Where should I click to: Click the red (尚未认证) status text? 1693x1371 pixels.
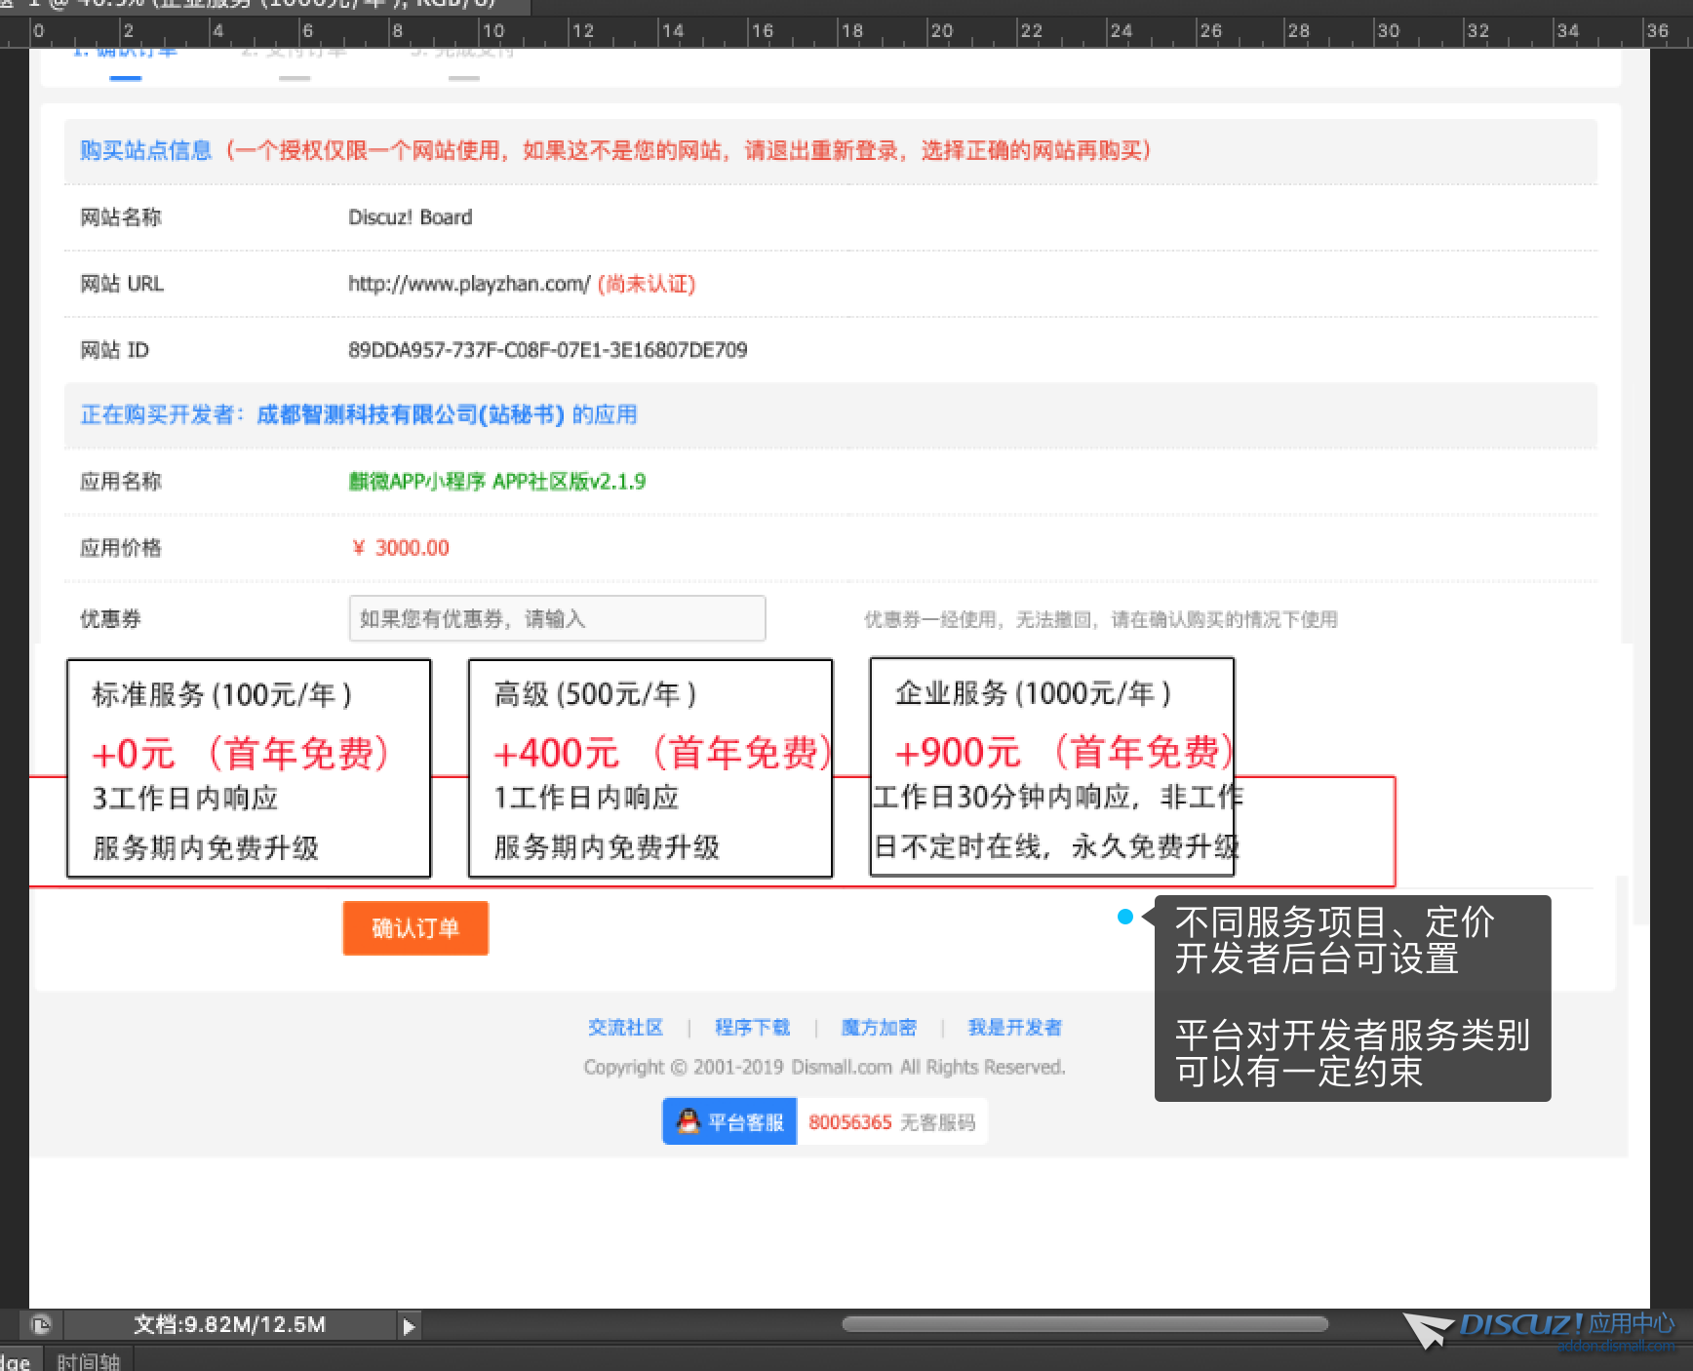click(646, 284)
